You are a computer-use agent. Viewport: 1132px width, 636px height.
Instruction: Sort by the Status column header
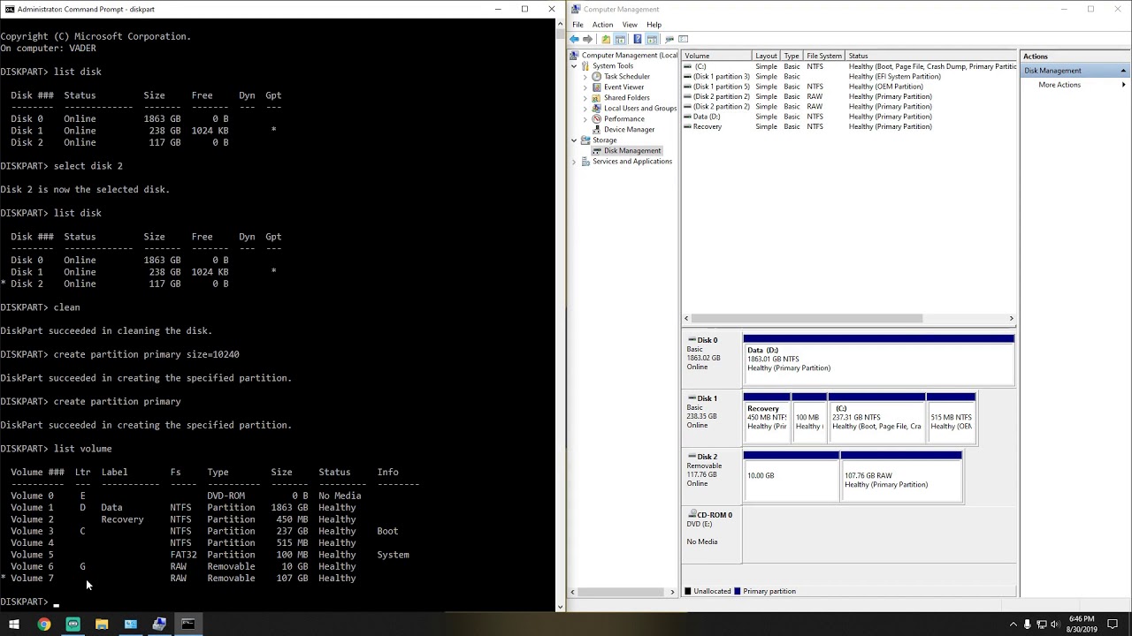931,56
